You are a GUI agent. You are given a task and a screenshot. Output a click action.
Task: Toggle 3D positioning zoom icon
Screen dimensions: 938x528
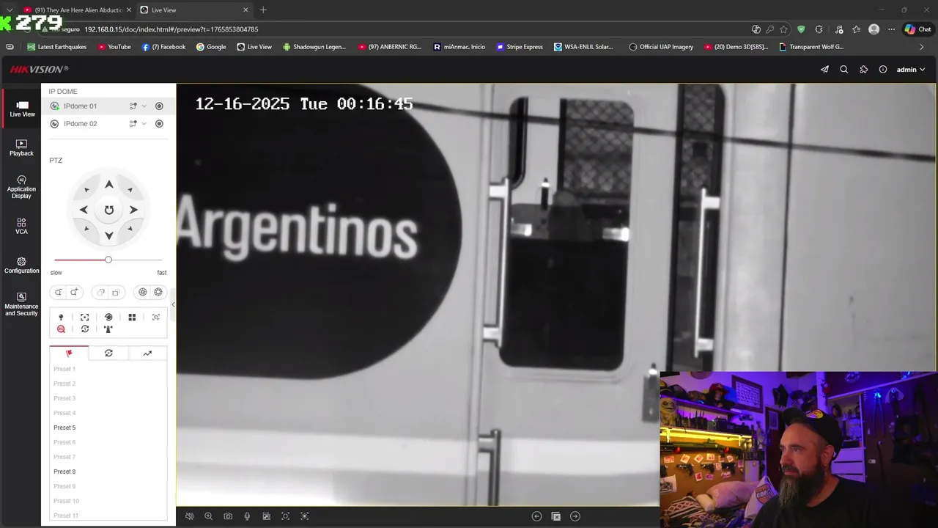coord(61,329)
